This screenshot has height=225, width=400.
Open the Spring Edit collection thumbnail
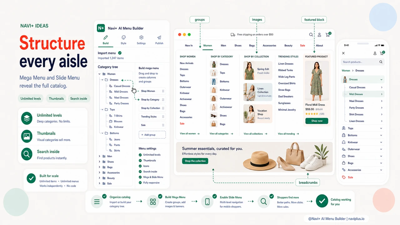[249, 71]
